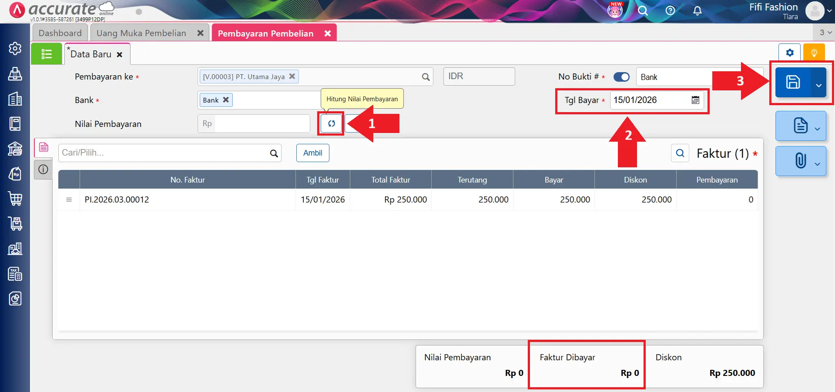The width and height of the screenshot is (835, 392).
Task: Toggle the No Bukti automatic numbering switch
Action: click(621, 77)
